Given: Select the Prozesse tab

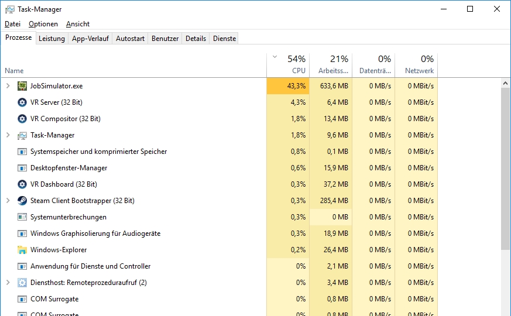Looking at the screenshot, I should pos(18,38).
